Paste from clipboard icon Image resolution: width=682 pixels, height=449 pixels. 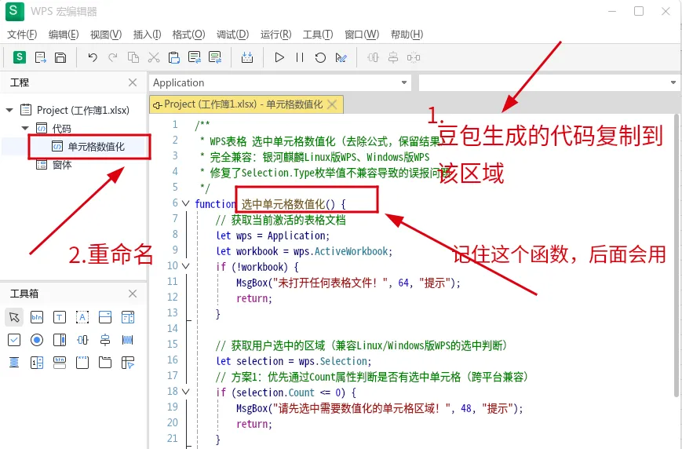click(174, 57)
